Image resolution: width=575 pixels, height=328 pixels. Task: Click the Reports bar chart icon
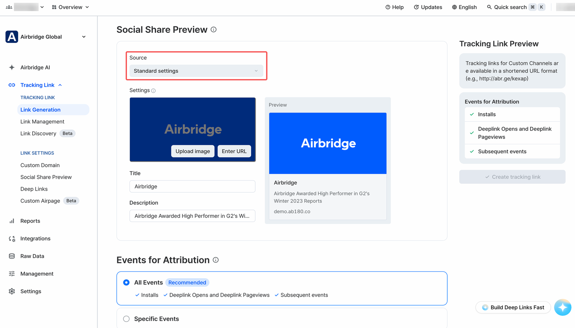[12, 221]
